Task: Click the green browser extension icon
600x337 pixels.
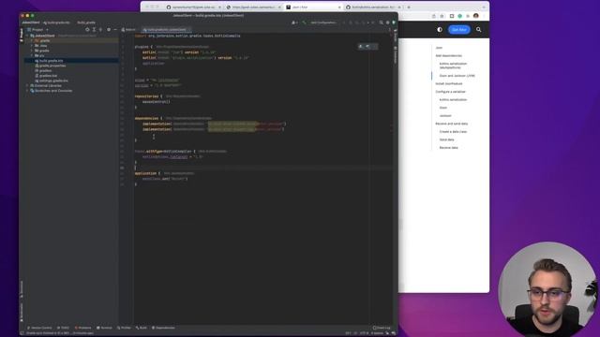Action: [460, 16]
